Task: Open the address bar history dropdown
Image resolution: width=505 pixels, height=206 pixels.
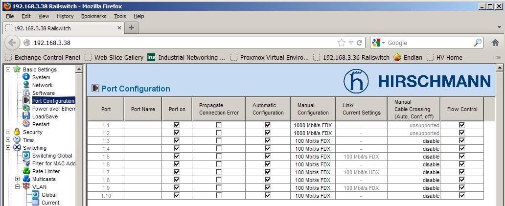Action: 351,43
